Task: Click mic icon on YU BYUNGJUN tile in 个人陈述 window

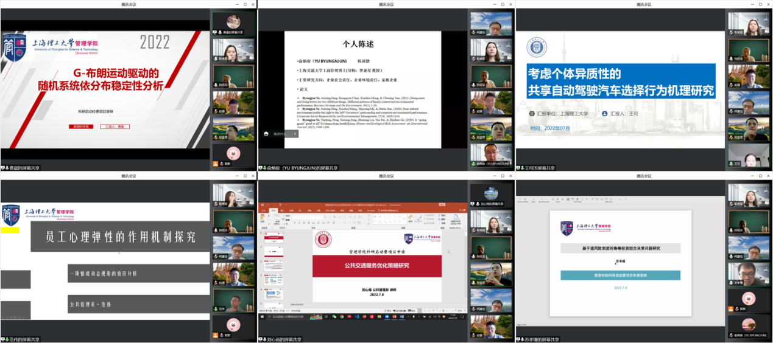Action: (x=473, y=164)
